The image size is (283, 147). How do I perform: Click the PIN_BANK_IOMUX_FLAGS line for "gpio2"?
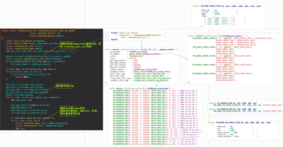(222, 56)
